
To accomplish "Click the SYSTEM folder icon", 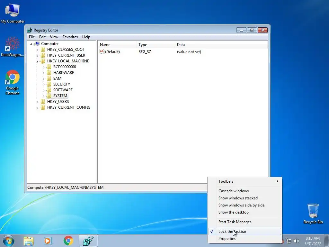I will 49,96.
